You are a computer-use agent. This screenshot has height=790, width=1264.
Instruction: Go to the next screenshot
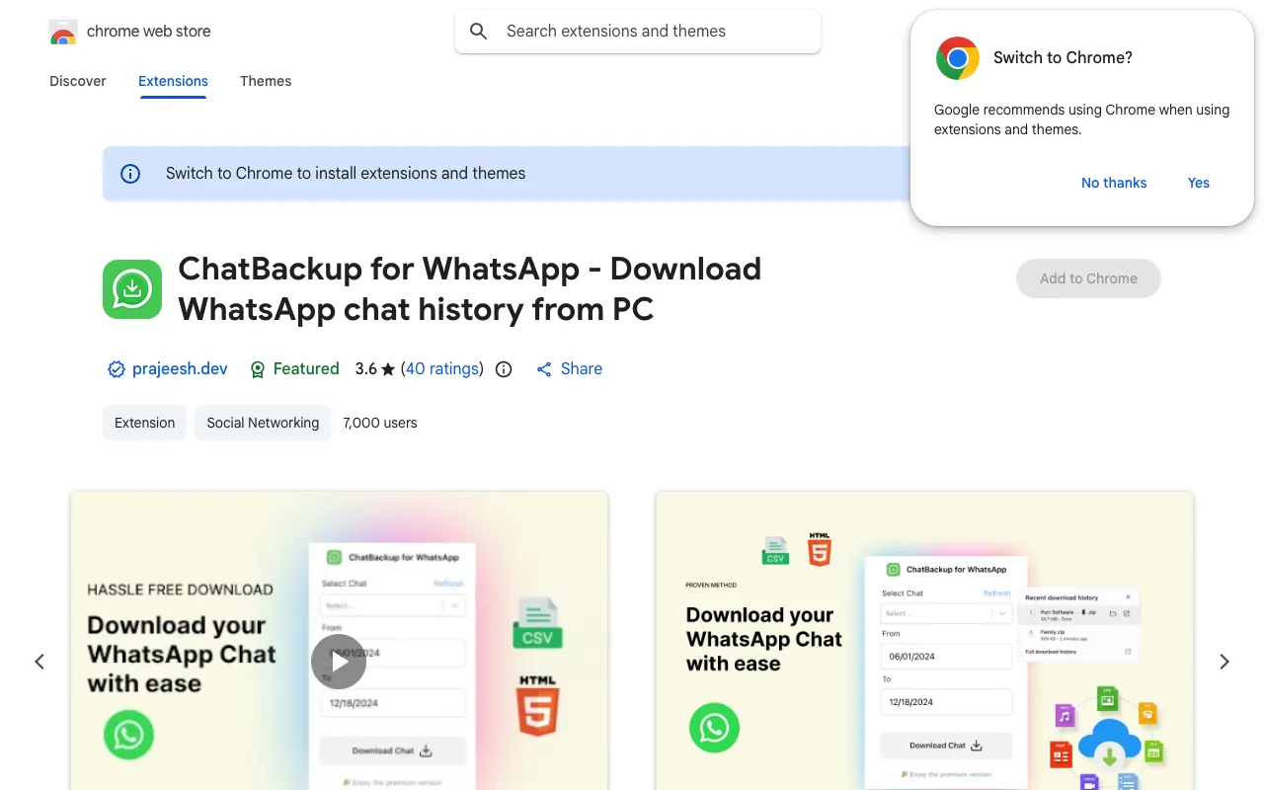1224,662
